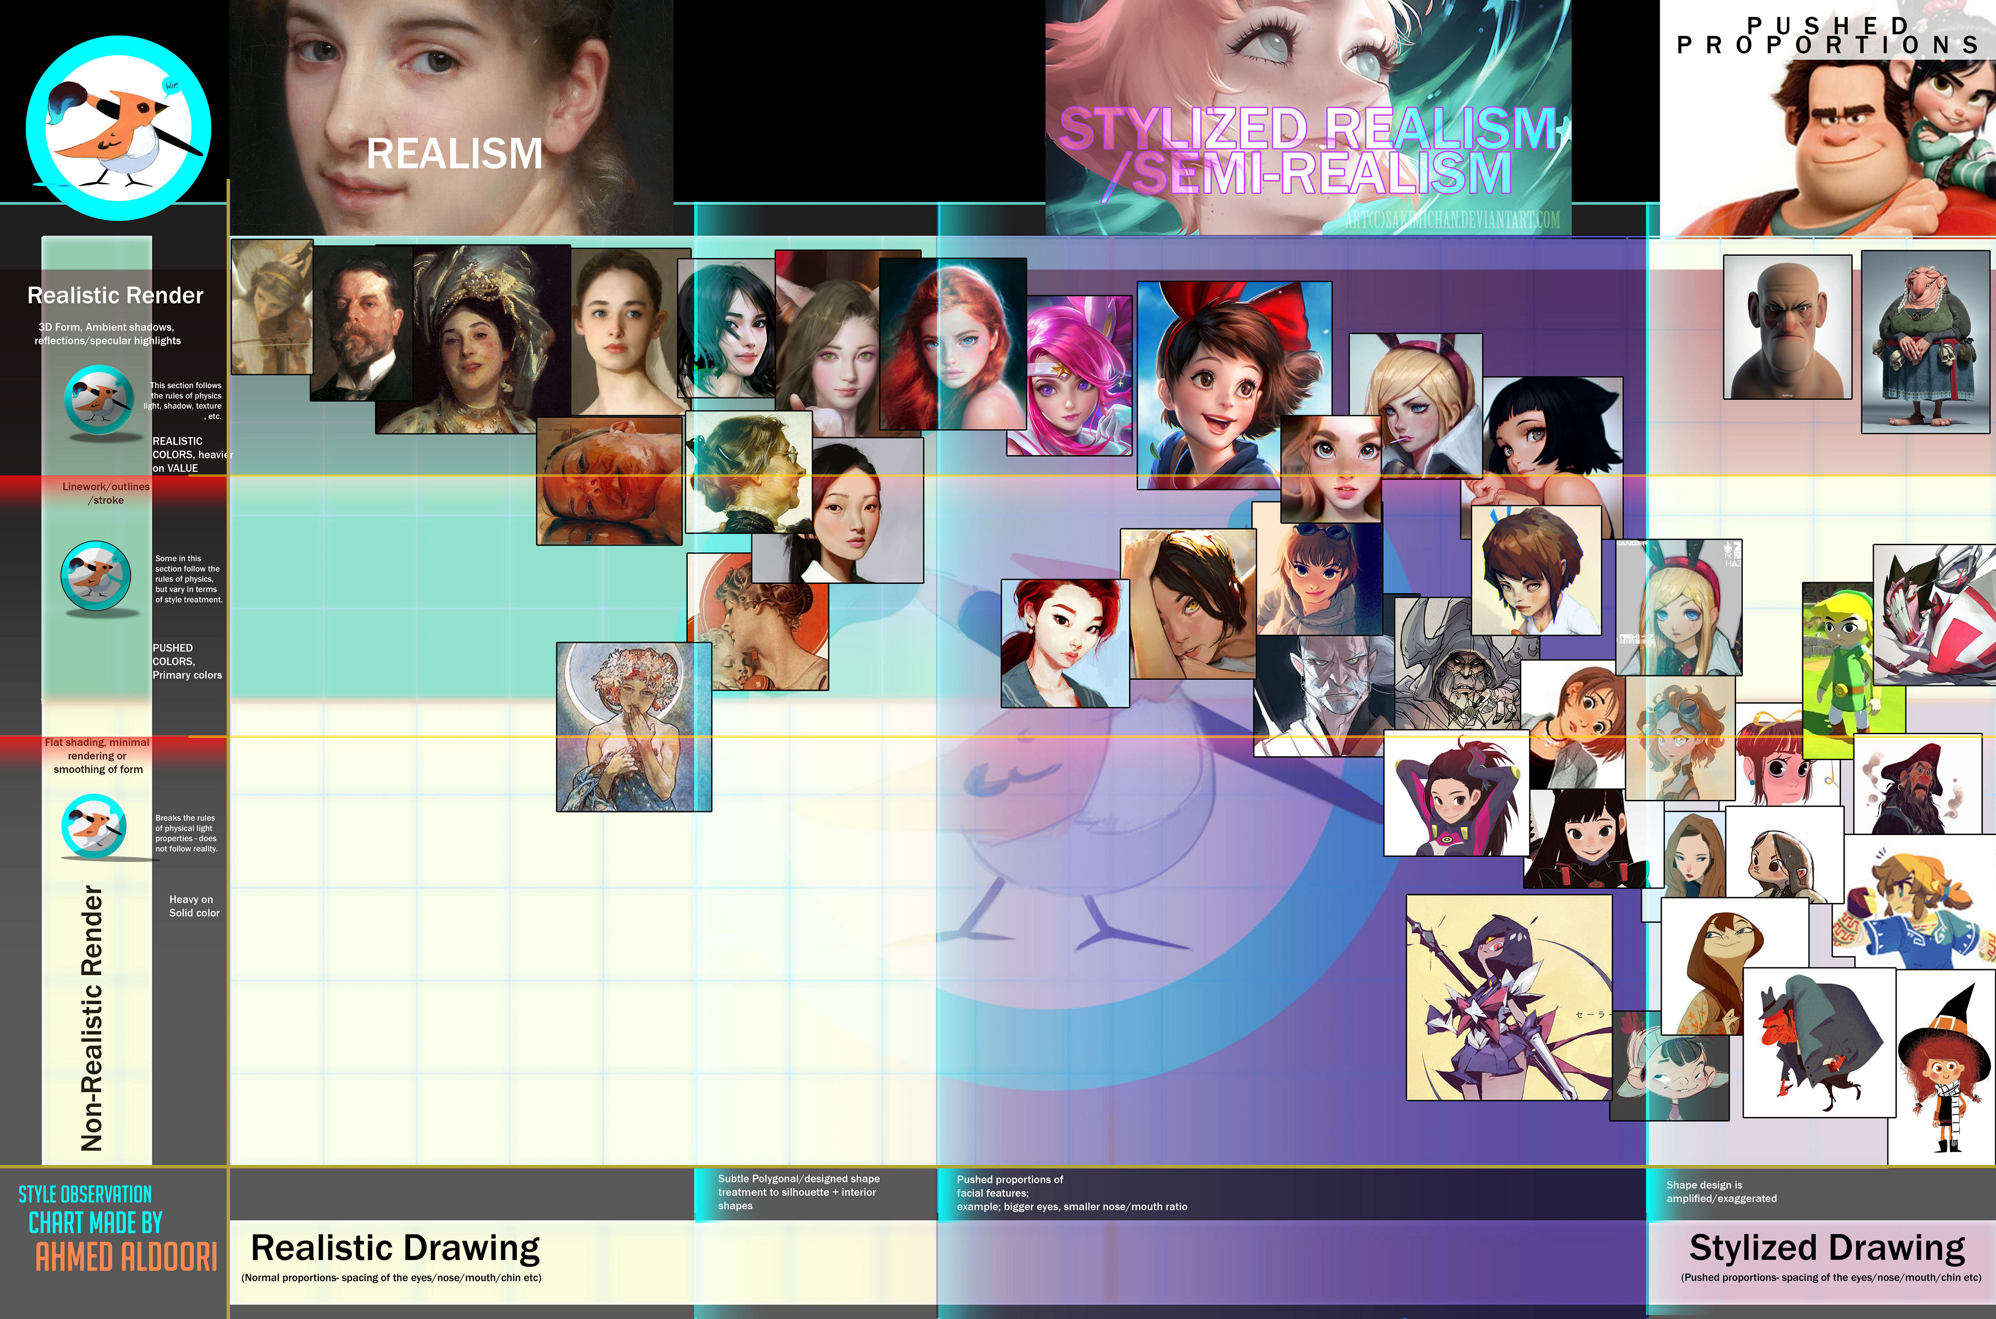Click the large orange bird logo in the cyan circle
The height and width of the screenshot is (1319, 1996).
pos(118,128)
